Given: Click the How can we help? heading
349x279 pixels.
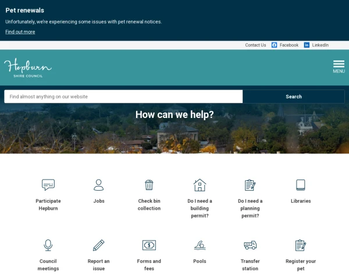Looking at the screenshot, I should [174, 115].
